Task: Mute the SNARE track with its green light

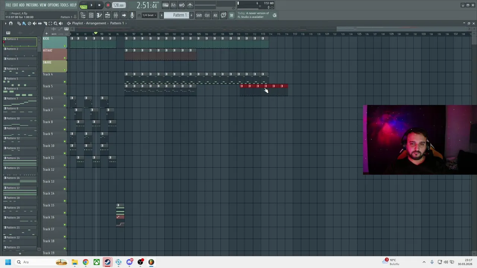Action: tap(64, 70)
